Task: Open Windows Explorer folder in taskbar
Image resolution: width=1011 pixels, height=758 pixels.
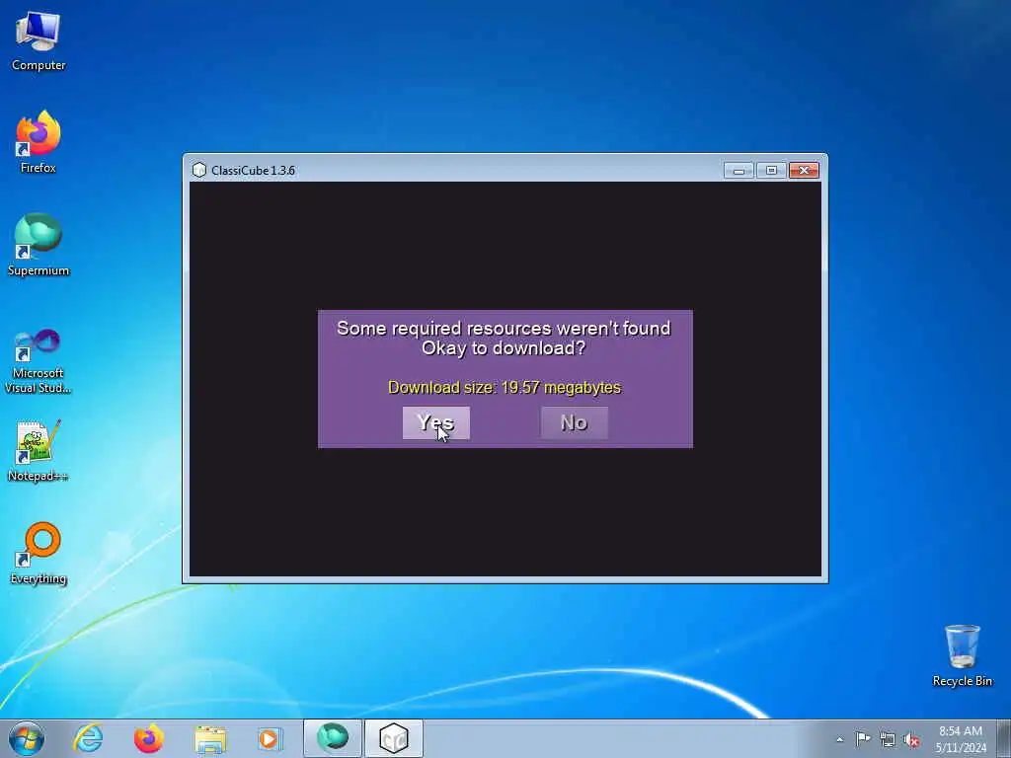Action: [210, 739]
